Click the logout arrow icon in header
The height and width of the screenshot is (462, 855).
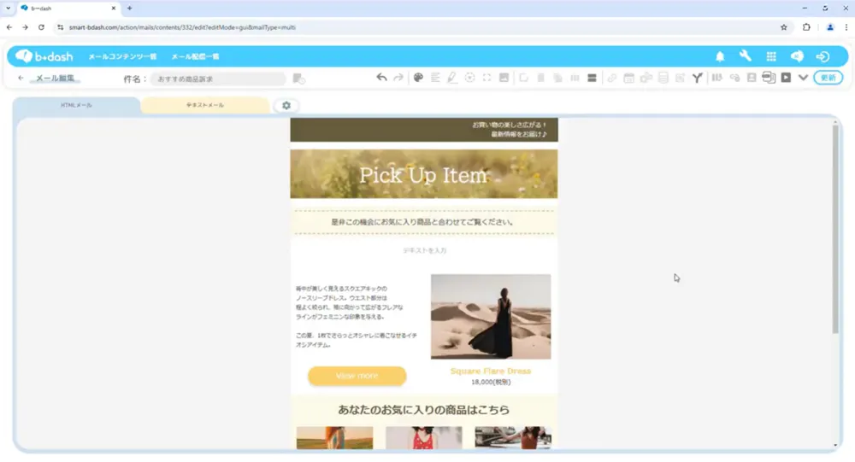(x=823, y=56)
